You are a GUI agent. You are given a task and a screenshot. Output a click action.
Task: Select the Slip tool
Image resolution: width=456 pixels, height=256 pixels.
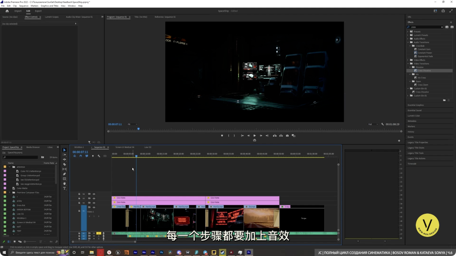click(x=65, y=169)
